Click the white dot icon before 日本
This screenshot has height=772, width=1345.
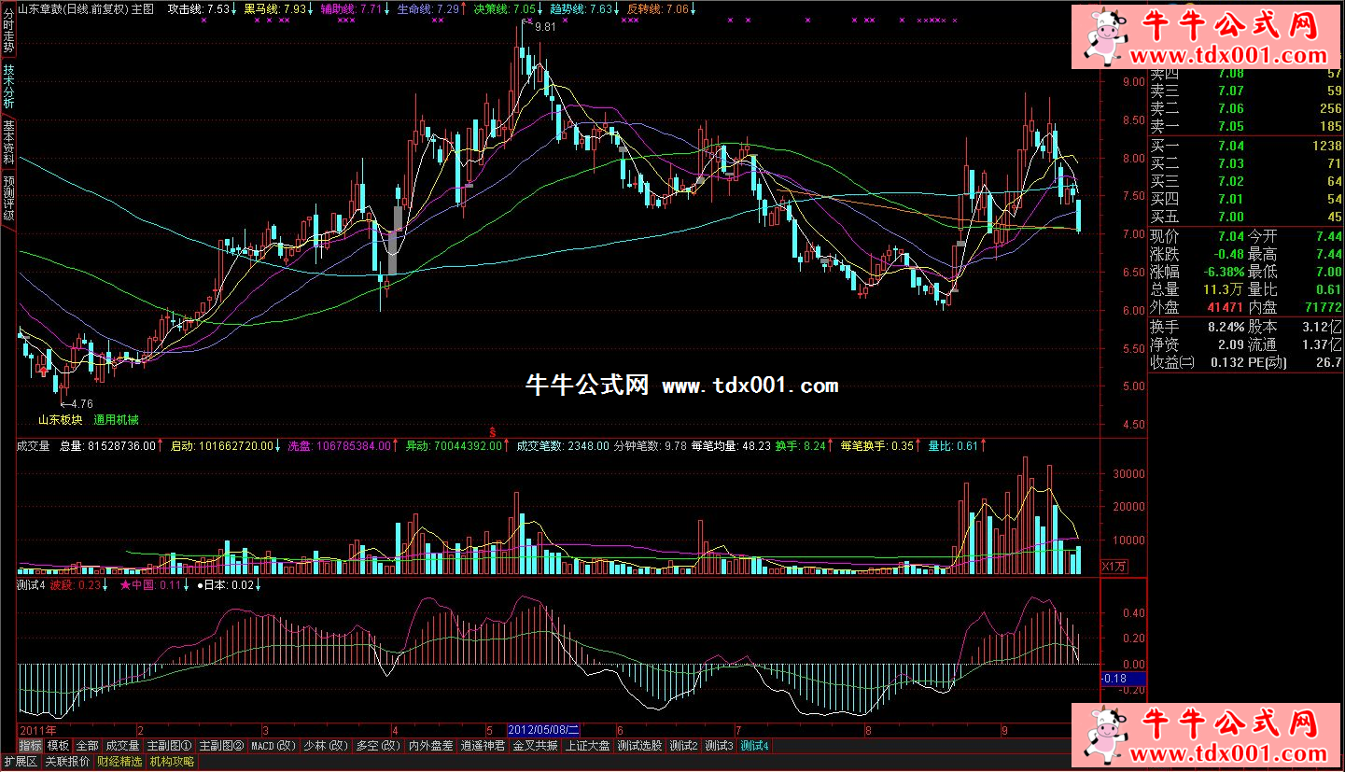(199, 585)
